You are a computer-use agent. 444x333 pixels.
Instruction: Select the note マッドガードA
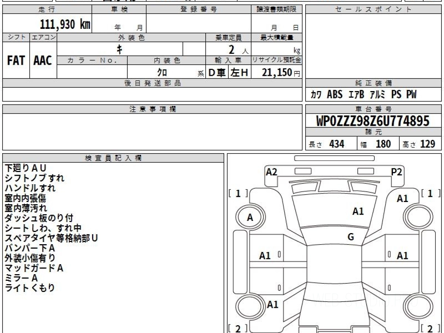point(34,268)
